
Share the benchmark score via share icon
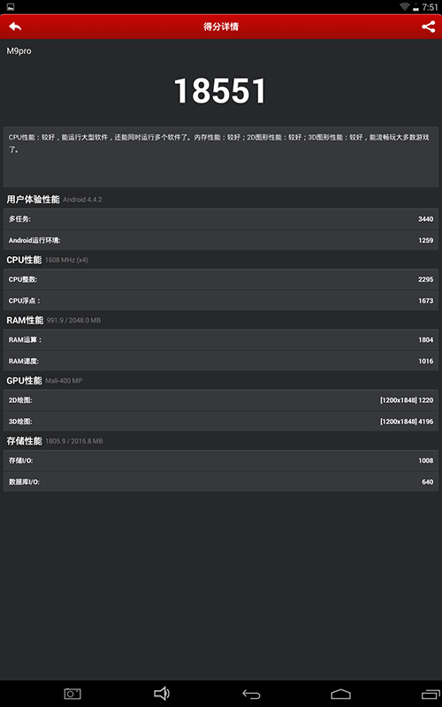[428, 27]
